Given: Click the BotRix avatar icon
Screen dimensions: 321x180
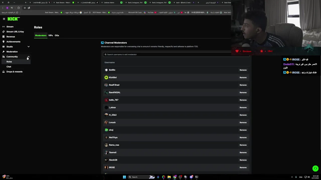Looking at the screenshot, I should pos(106,70).
